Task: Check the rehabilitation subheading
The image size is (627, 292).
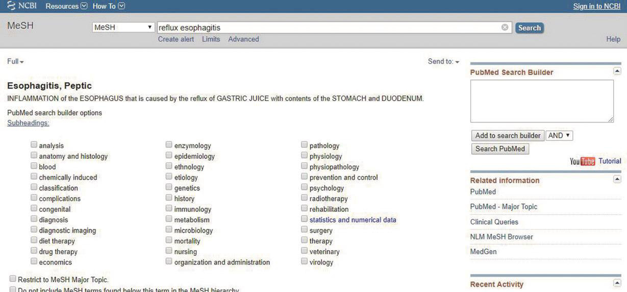Action: coord(304,209)
